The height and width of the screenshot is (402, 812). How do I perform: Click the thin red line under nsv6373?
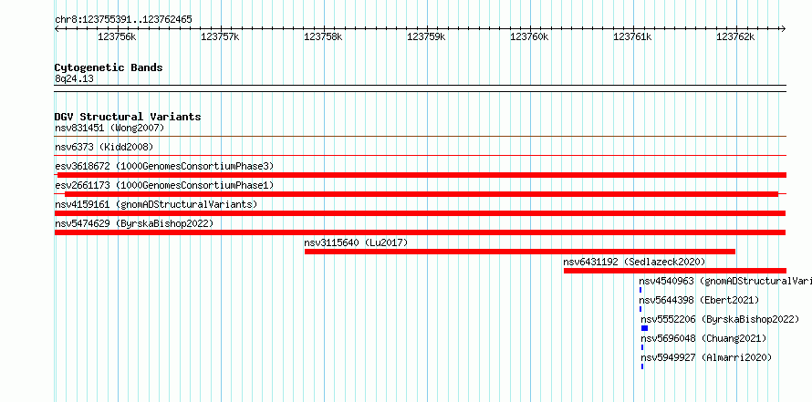click(420, 155)
